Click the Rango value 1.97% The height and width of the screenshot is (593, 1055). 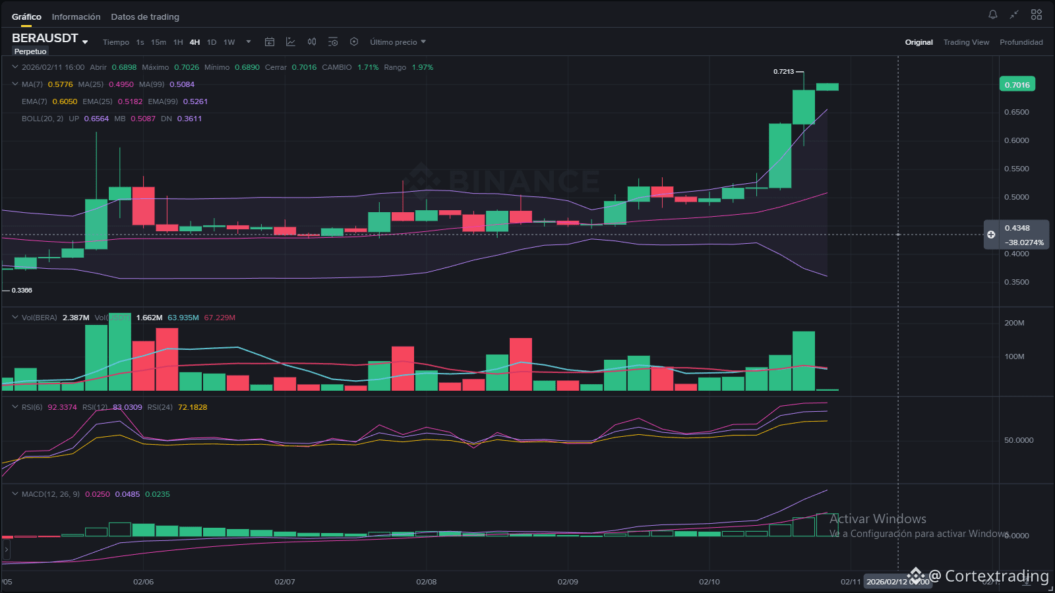click(423, 67)
